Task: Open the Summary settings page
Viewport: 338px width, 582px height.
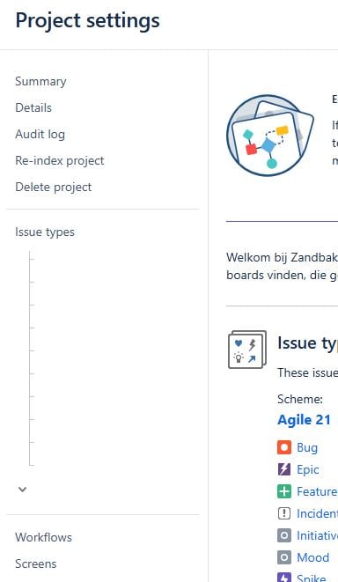Action: (x=40, y=81)
